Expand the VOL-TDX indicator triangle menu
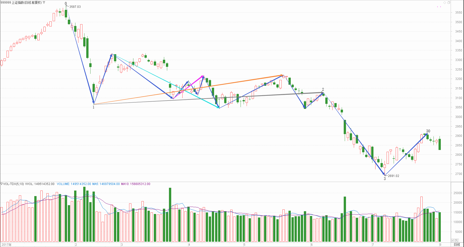 point(2,184)
